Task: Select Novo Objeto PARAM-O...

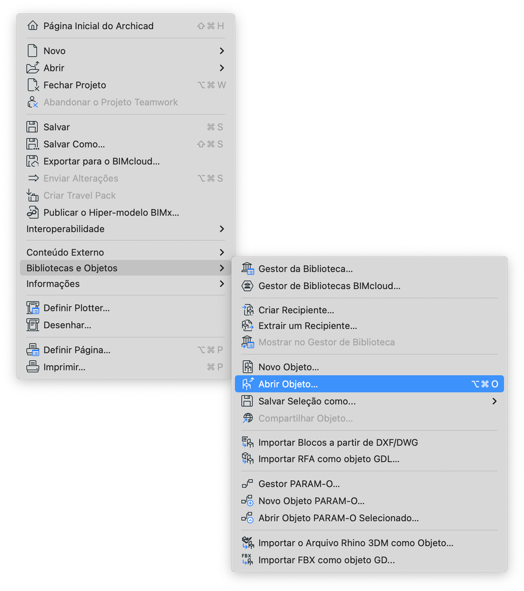Action: tap(369, 500)
